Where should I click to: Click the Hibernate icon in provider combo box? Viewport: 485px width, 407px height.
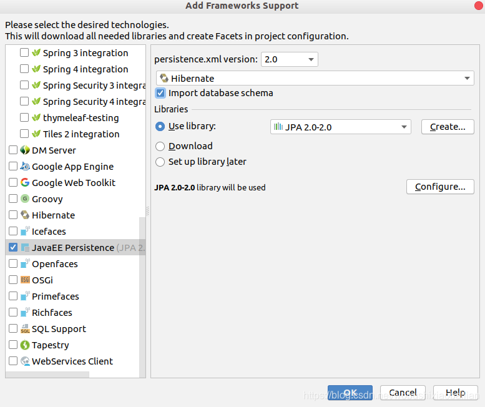164,78
